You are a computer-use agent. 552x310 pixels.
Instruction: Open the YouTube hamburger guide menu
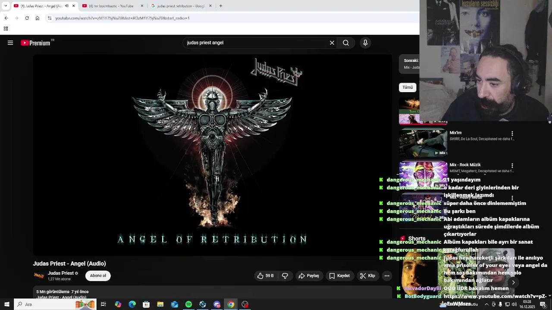point(10,43)
